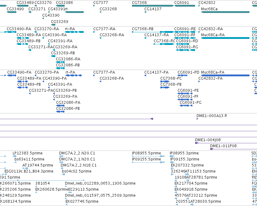257x206 pixels.
Task: Select the DMG7A.2_2.N18.C1 EST label
Action: 79,165
